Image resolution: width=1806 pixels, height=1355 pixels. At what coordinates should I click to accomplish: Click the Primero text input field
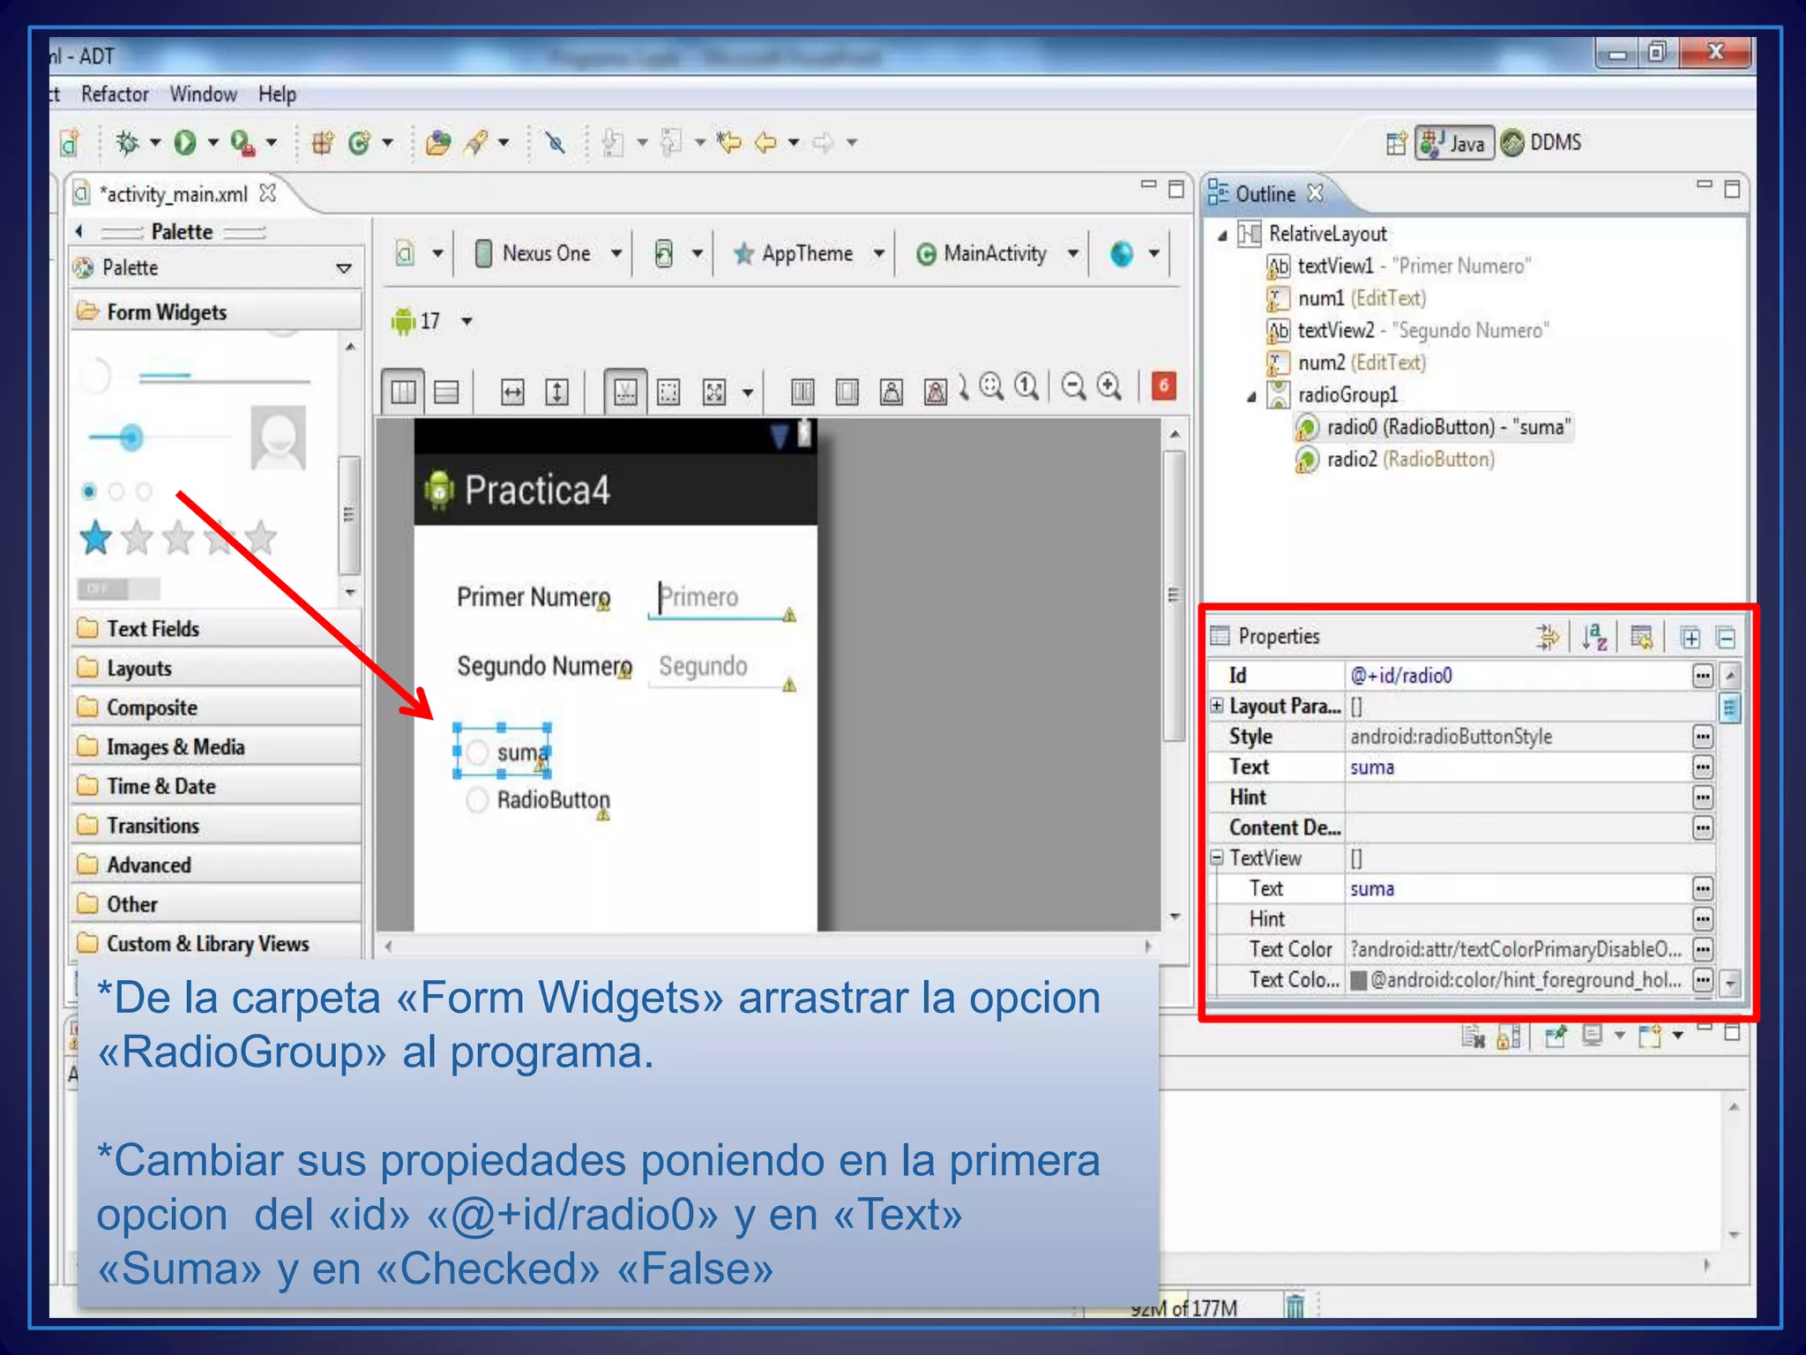coord(722,598)
